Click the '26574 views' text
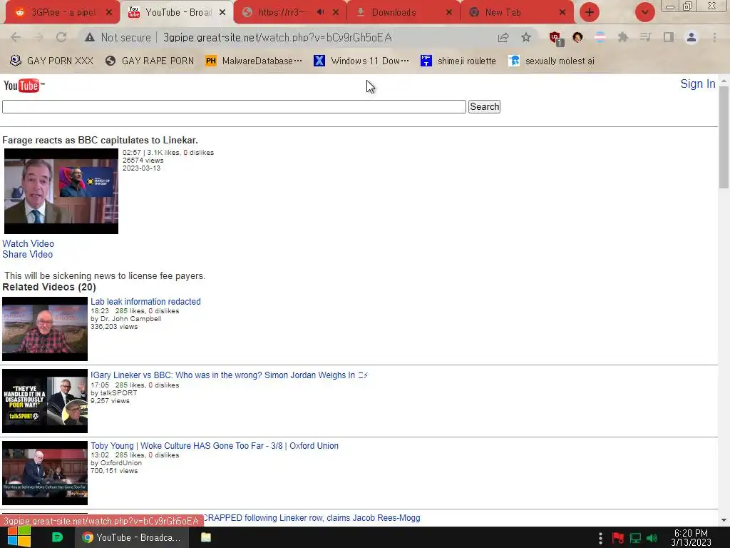730x548 pixels. [x=143, y=161]
